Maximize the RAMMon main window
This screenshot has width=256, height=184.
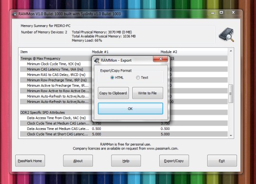(x=221, y=13)
